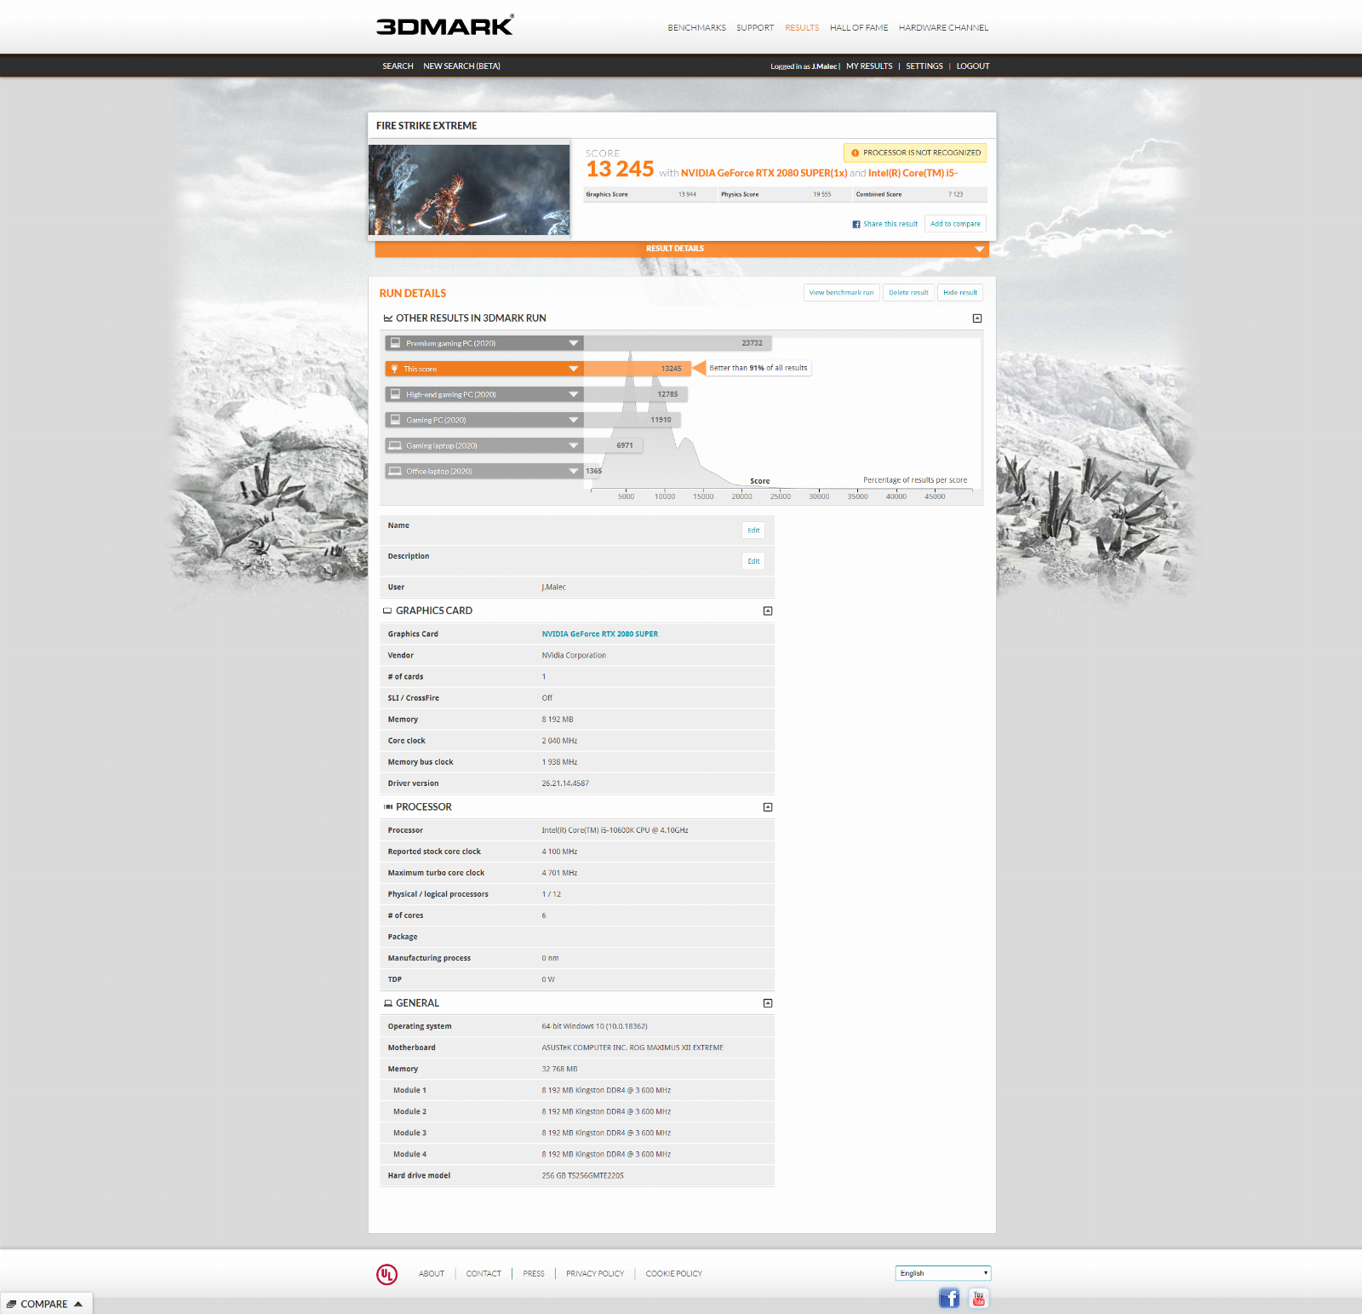Click the Graphics Card section icon

[x=387, y=611]
